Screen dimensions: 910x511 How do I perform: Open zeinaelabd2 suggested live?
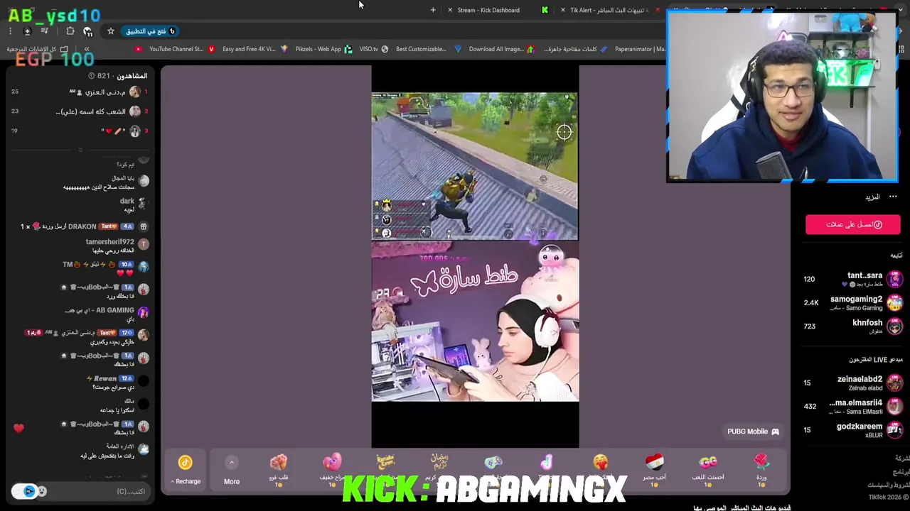coord(853,383)
